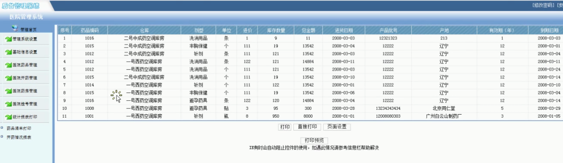Open 开药情况报表 submenu item
The height and width of the screenshot is (163, 563).
[x=19, y=137]
